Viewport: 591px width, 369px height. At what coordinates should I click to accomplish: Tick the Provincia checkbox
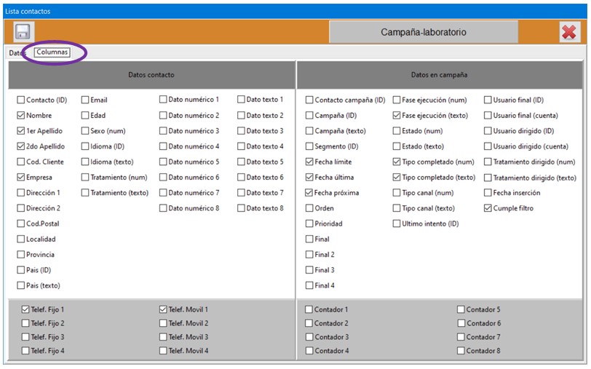click(x=20, y=255)
